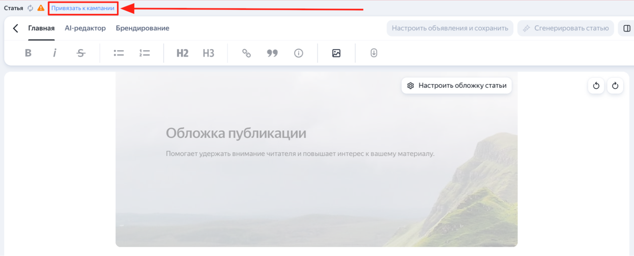The image size is (634, 256).
Task: Undo the last change
Action: click(x=596, y=86)
